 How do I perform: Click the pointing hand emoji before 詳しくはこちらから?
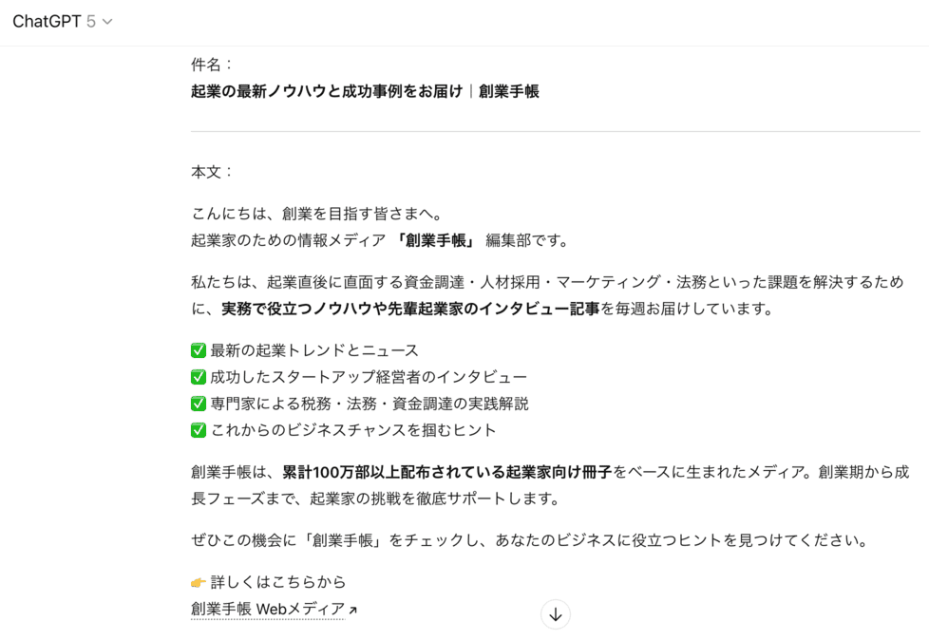coord(199,582)
